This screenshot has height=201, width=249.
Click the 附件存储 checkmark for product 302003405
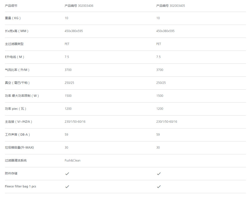[x=159, y=174]
